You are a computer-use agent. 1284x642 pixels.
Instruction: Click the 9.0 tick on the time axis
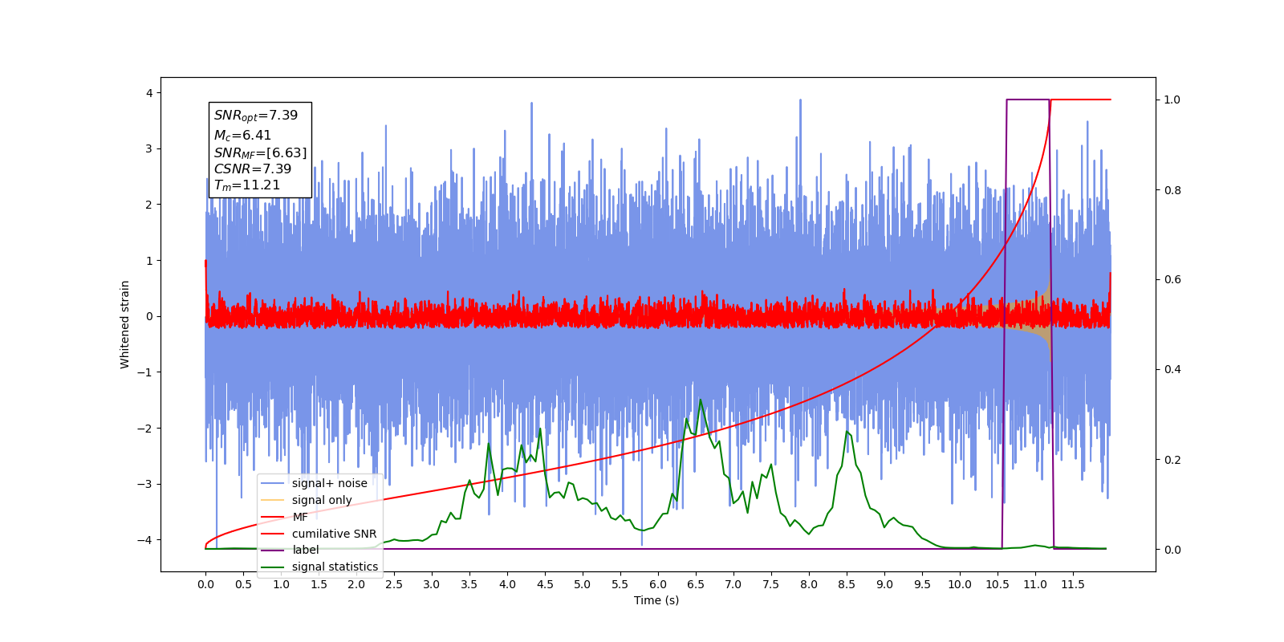tap(884, 584)
